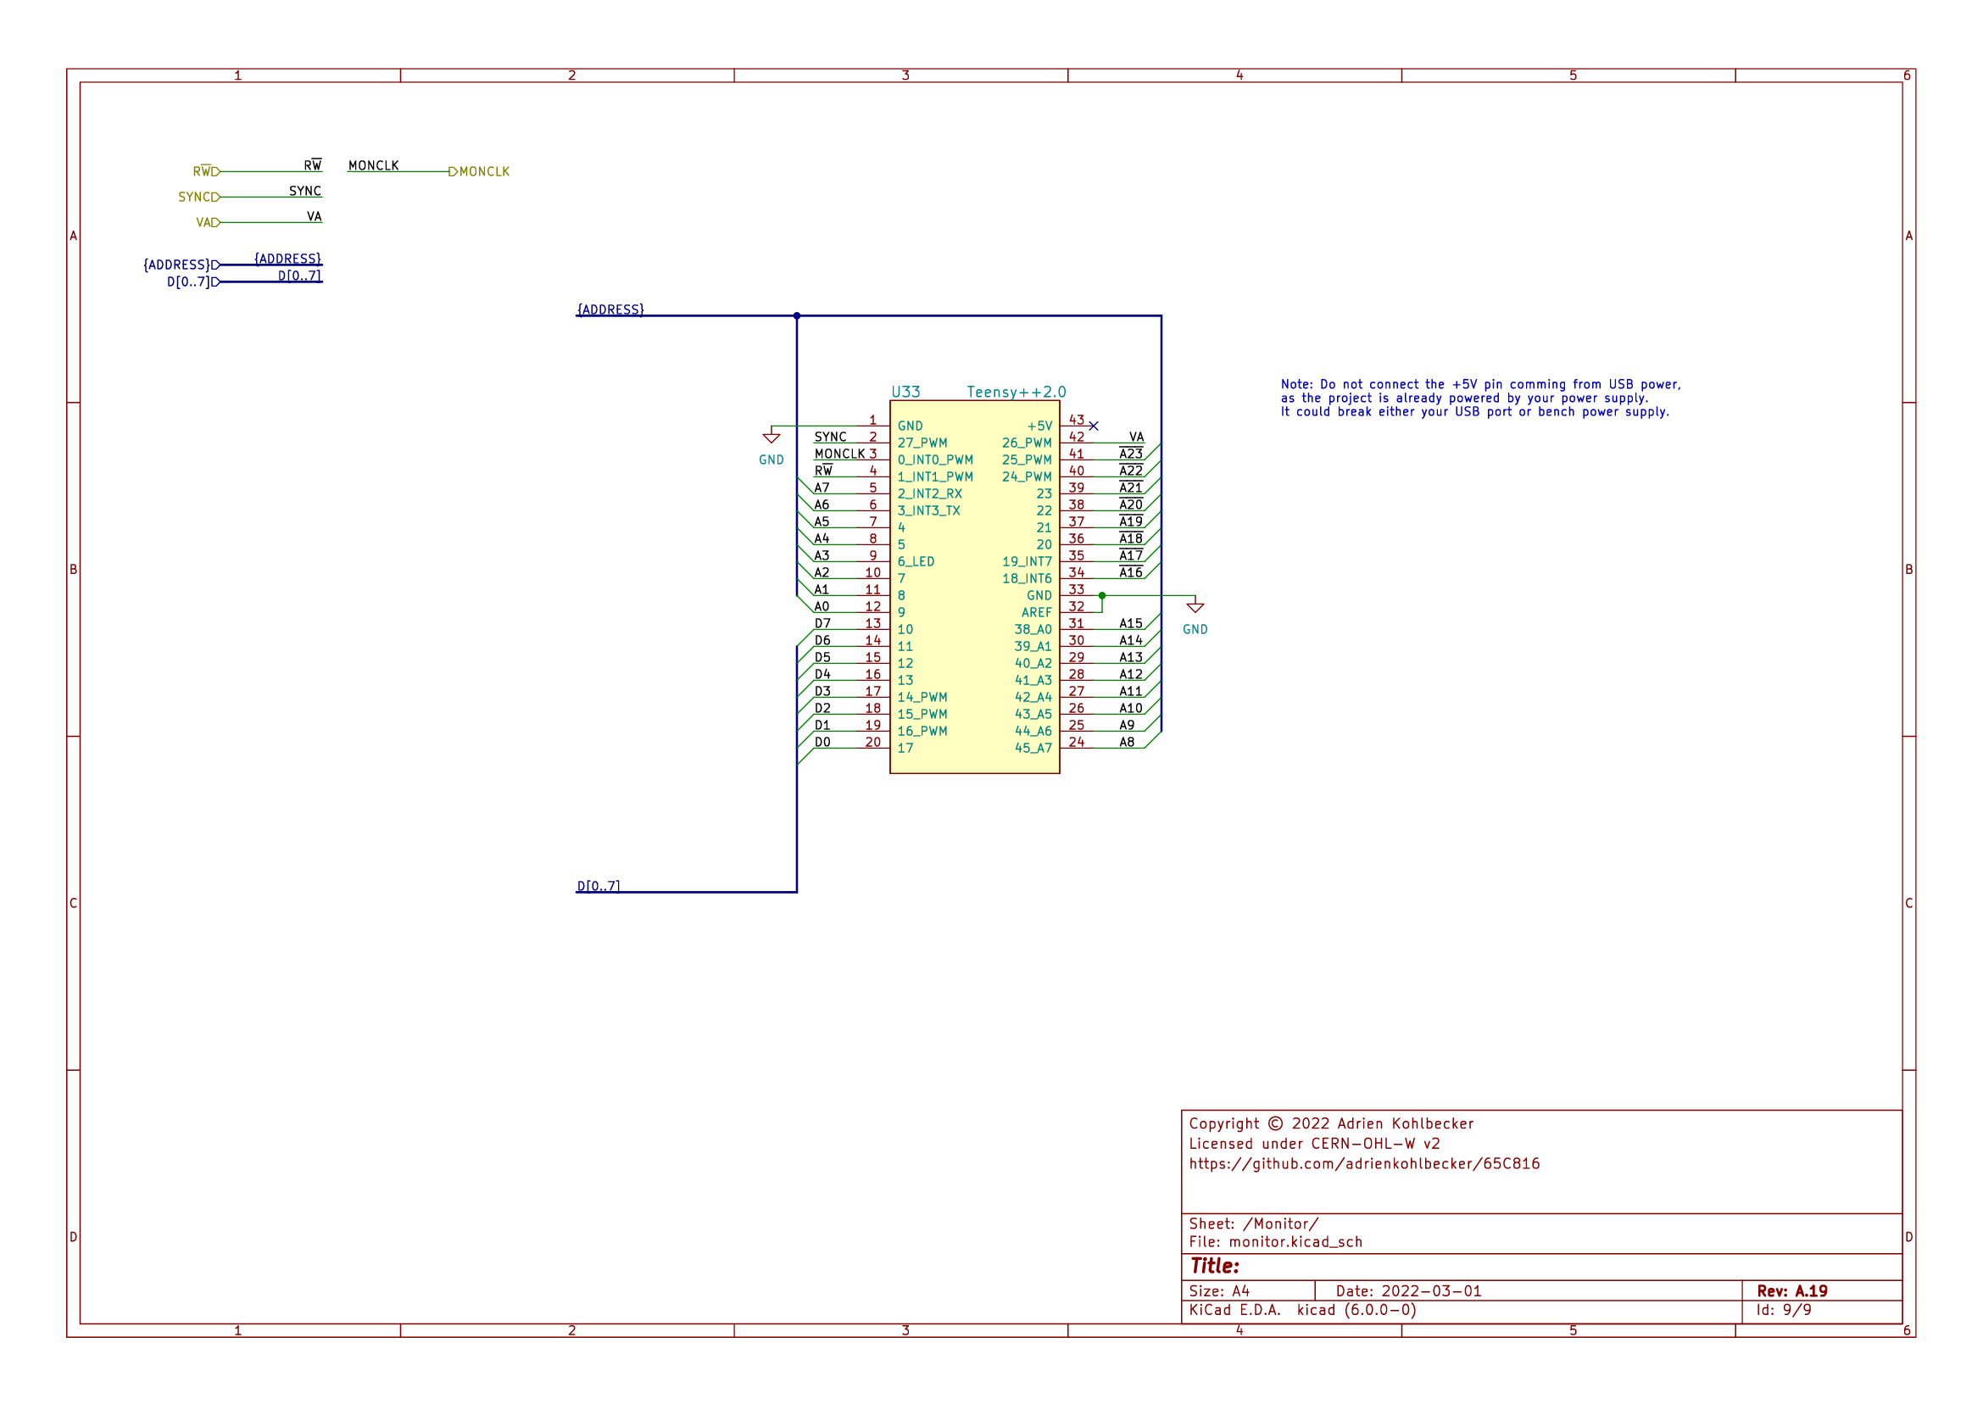Viewport: 1983px width, 1404px height.
Task: Click the 38_A0 pin name
Action: click(1033, 629)
